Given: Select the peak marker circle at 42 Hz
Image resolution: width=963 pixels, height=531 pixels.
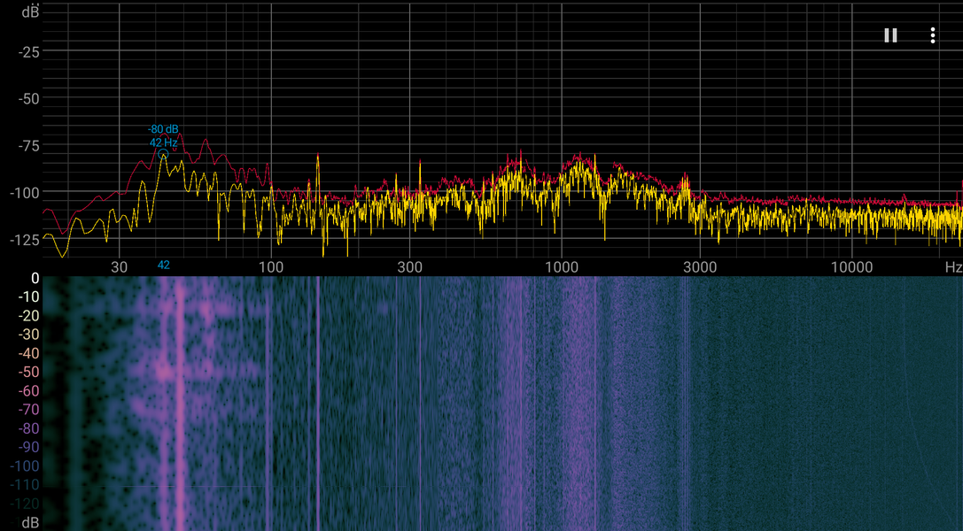Looking at the screenshot, I should tap(163, 155).
